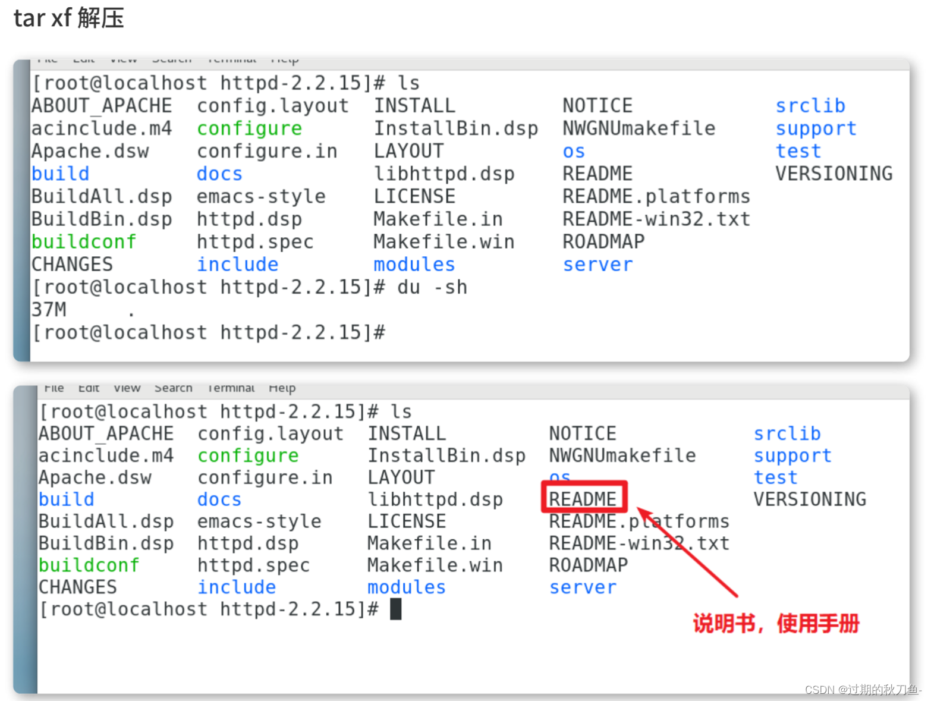
Task: Select README.platforms in the upper terminal
Action: point(656,196)
